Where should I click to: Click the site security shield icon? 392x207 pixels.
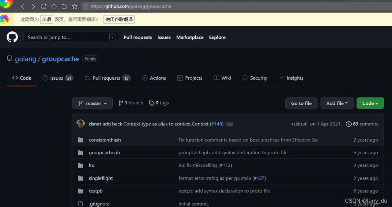pos(86,6)
